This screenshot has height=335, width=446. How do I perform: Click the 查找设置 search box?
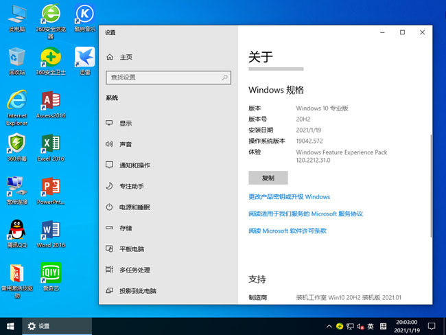coord(168,78)
